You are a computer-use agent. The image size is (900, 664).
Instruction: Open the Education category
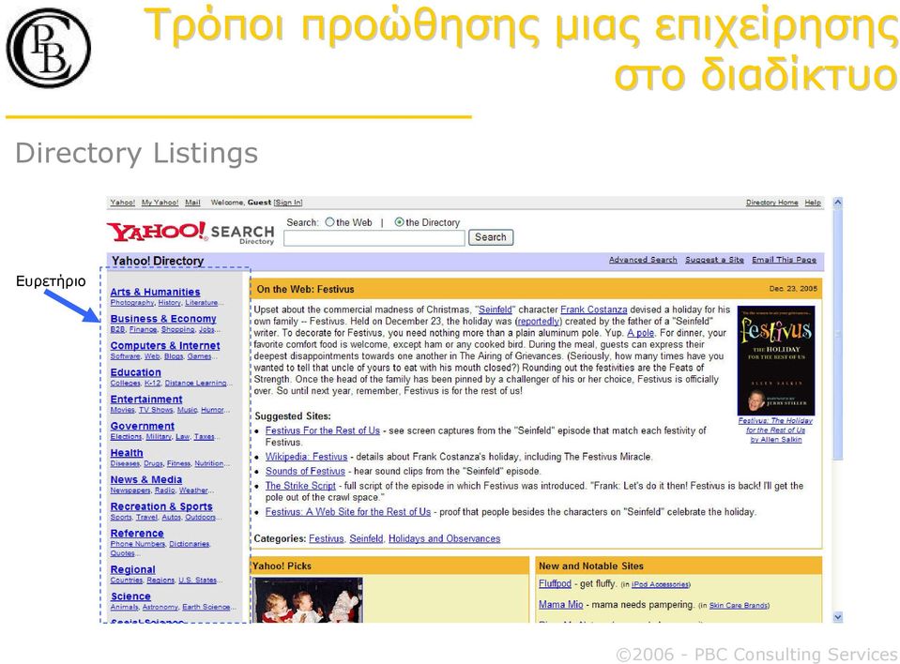pos(135,372)
